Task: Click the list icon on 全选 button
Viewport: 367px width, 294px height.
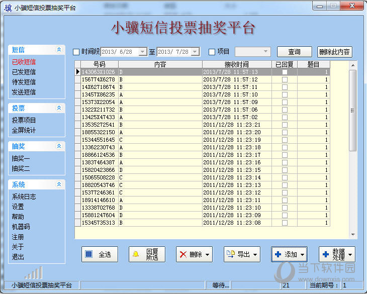Action: [x=88, y=254]
